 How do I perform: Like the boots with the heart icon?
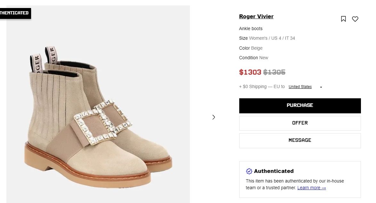(x=355, y=19)
